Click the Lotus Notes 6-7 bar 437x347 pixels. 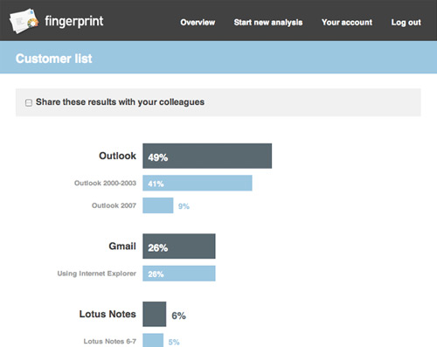[x=153, y=340]
